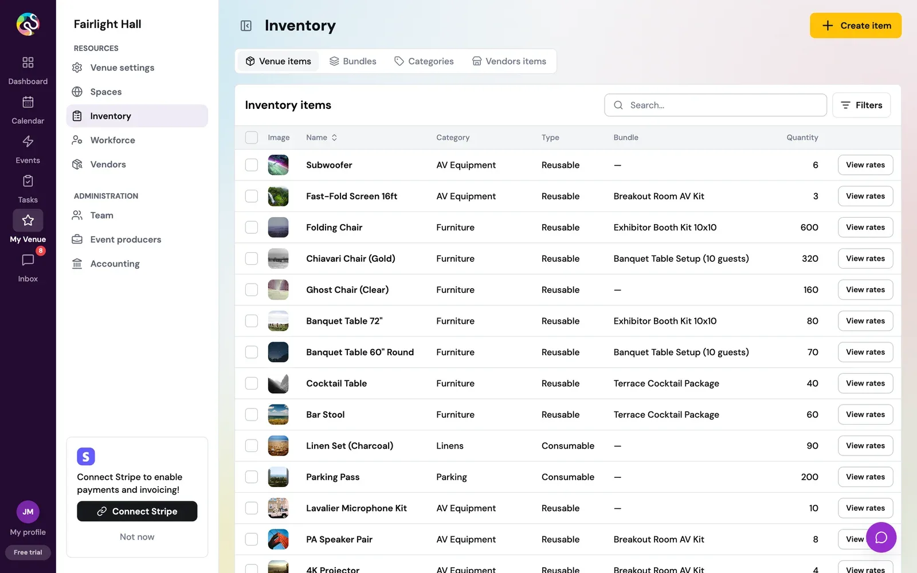
Task: Dismiss Stripe prompt with Not now
Action: (x=137, y=537)
